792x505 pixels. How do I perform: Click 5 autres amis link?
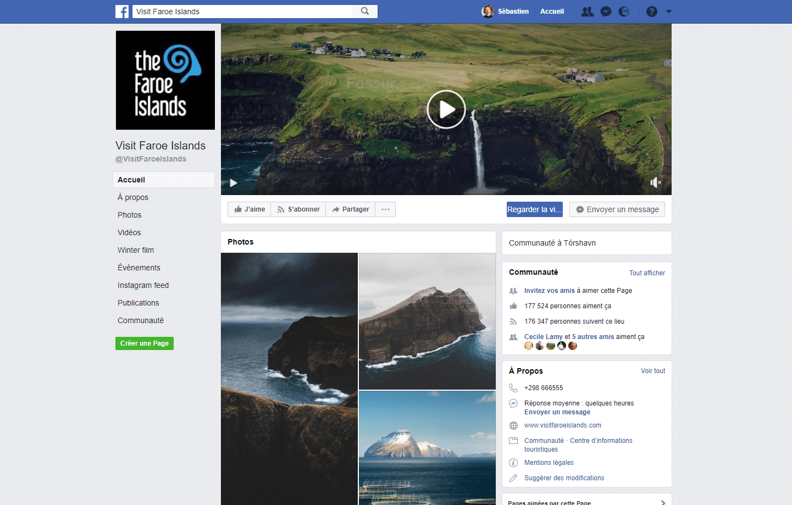click(x=593, y=337)
